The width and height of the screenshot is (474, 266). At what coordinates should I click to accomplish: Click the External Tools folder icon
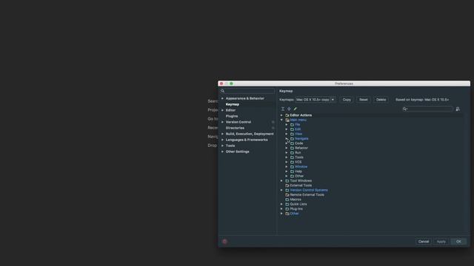pos(287,185)
